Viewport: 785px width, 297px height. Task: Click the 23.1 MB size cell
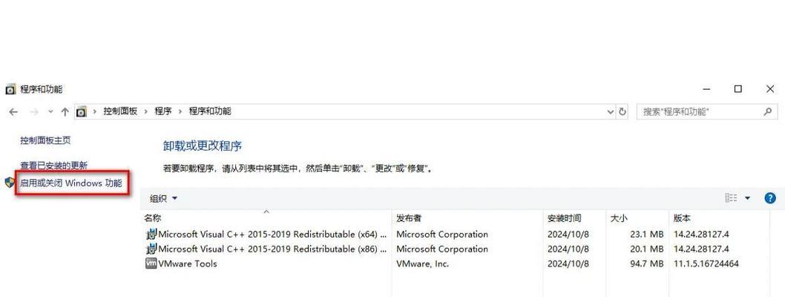(646, 234)
